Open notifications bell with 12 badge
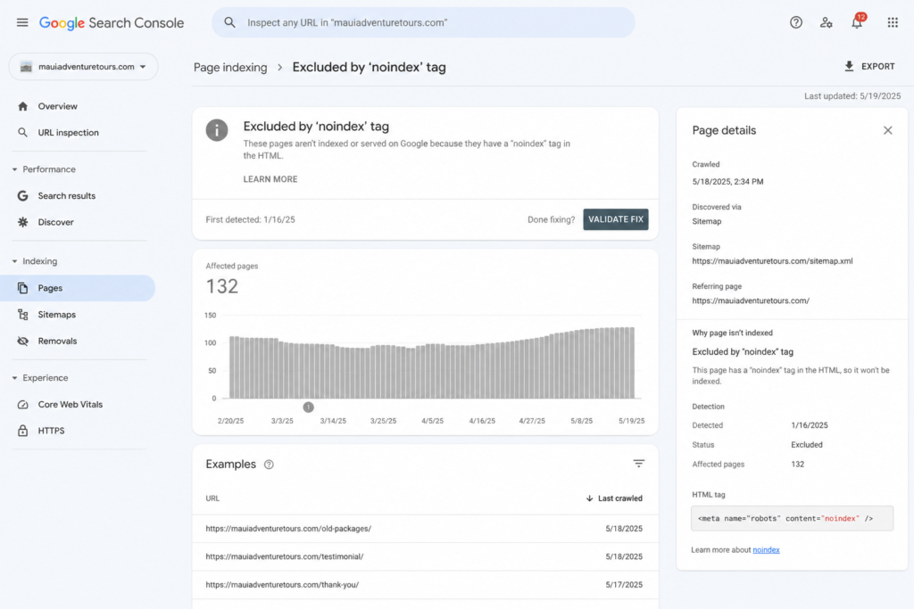The width and height of the screenshot is (914, 609). pyautogui.click(x=857, y=22)
